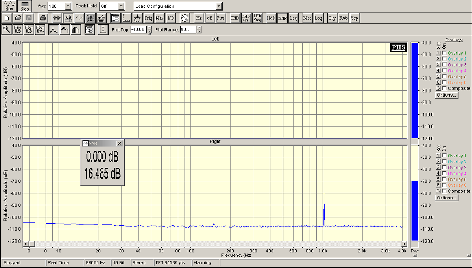Viewport: 472px width, 268px height.
Task: Open the processing settings dialog icon
Action: tap(115, 18)
